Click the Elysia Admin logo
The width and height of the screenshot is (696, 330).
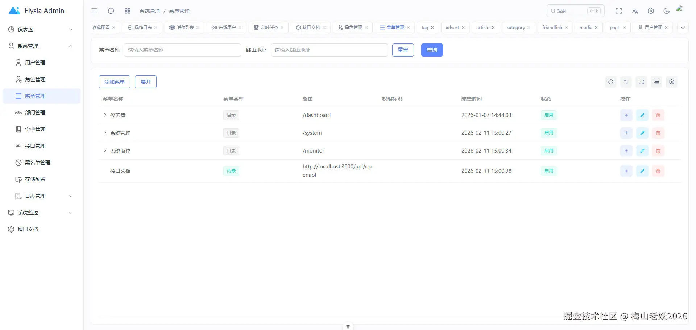pos(36,11)
